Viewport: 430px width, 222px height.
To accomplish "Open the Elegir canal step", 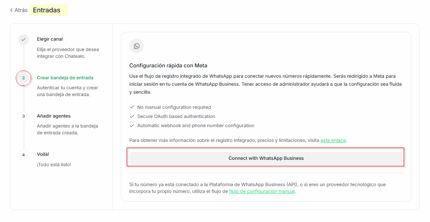I will tap(50, 39).
